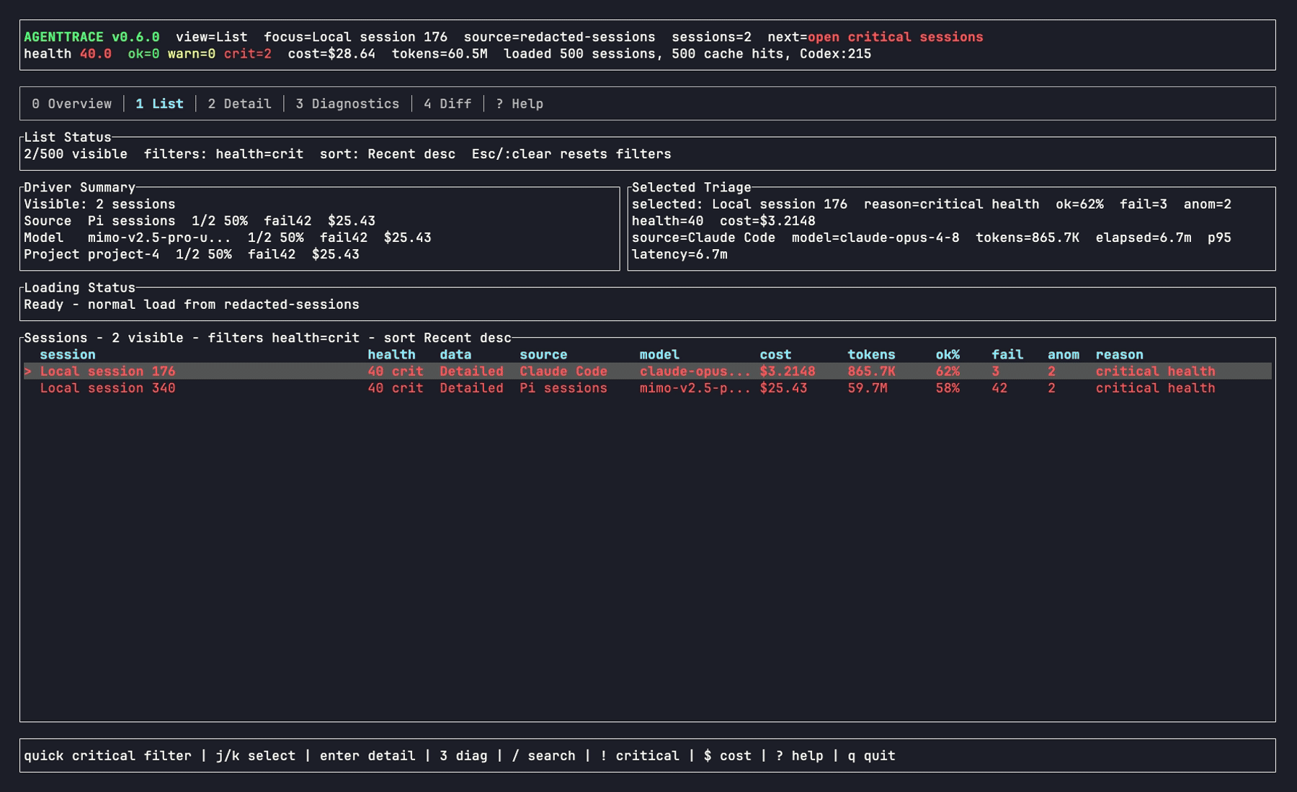1297x792 pixels.
Task: Open the 2 Detail tab
Action: (239, 104)
